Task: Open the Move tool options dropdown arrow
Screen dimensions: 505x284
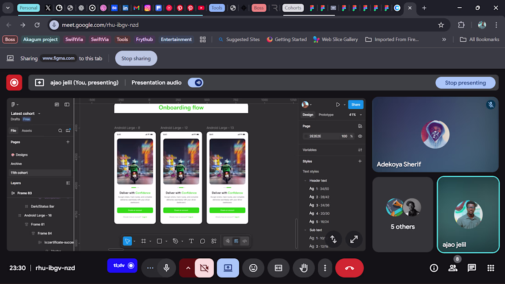Action: [x=135, y=241]
